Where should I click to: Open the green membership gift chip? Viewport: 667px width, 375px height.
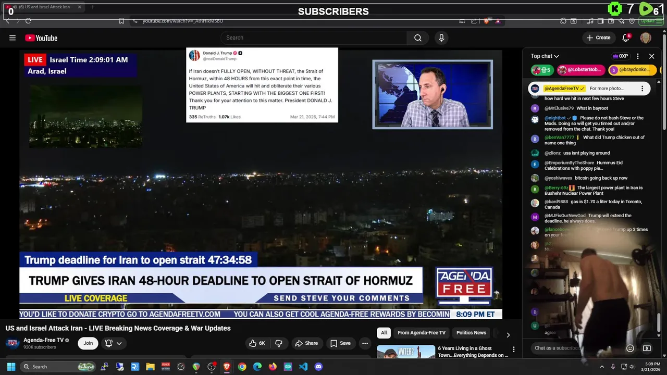point(542,70)
